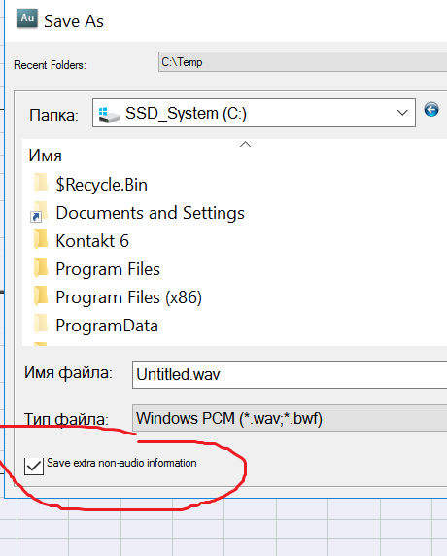This screenshot has height=556, width=447.
Task: Select the Program Files folder name
Action: point(108,269)
